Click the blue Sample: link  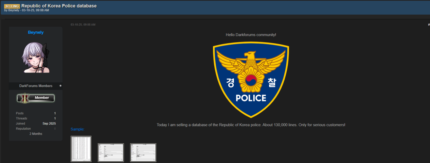(x=77, y=129)
